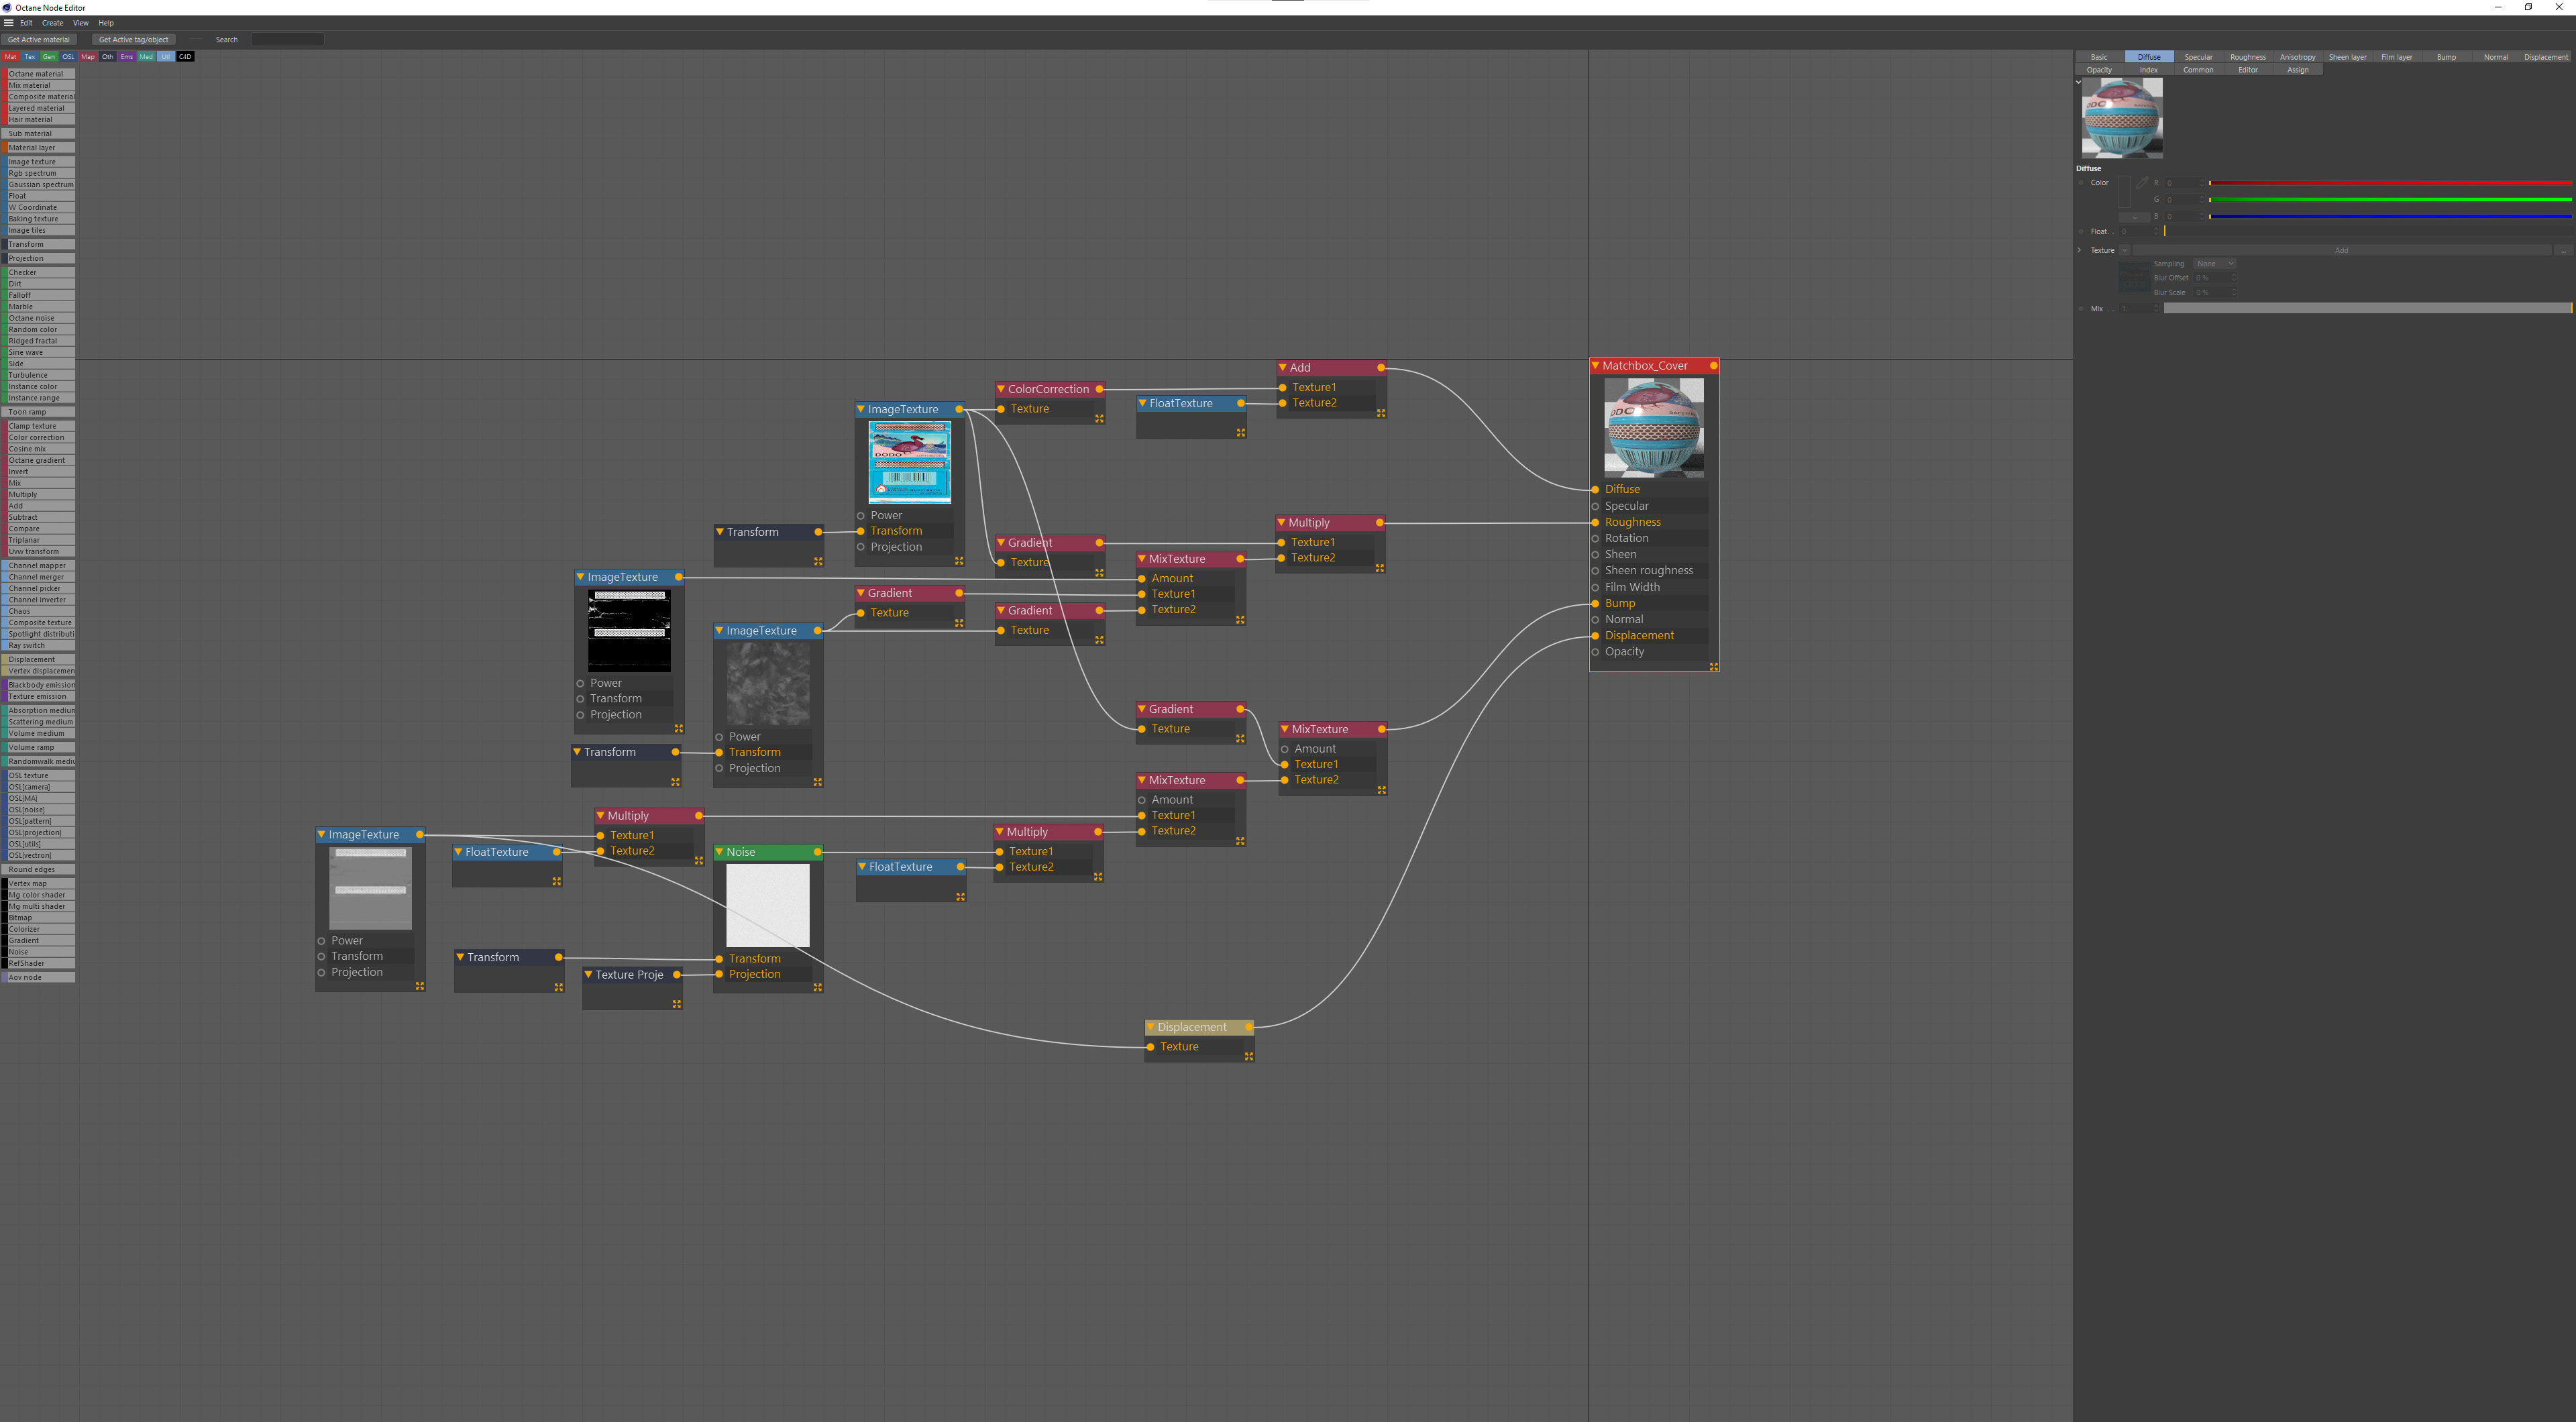2576x1422 pixels.
Task: Open the View menu
Action: (x=80, y=23)
